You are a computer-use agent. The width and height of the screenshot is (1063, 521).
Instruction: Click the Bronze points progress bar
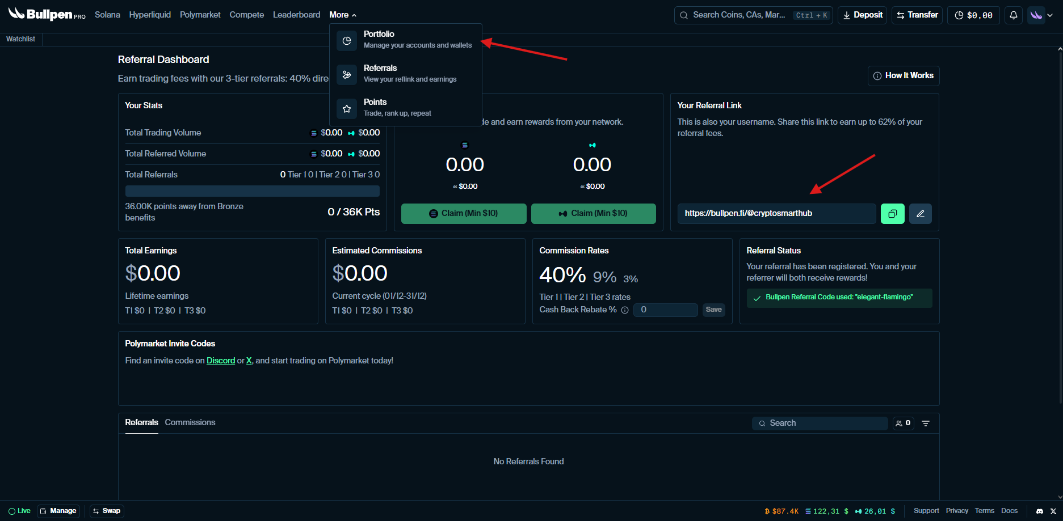[x=252, y=191]
